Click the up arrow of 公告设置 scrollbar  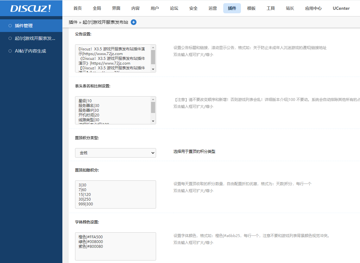[153, 47]
